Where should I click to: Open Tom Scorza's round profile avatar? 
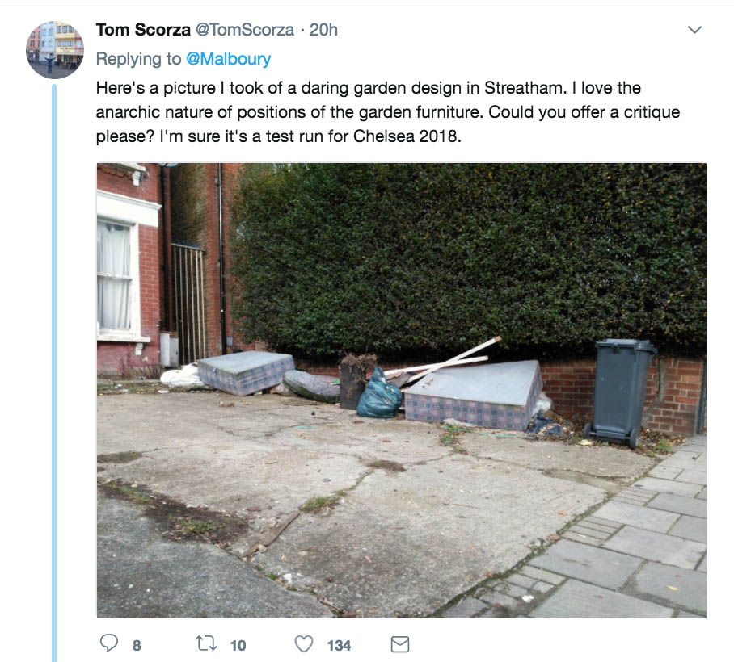[x=55, y=49]
